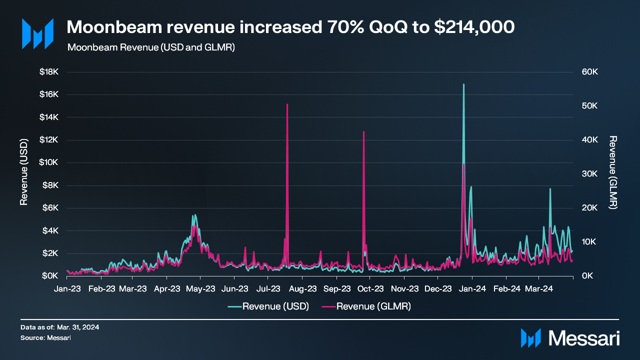Select the Revenue (GLMR) legend entry

tap(366, 306)
